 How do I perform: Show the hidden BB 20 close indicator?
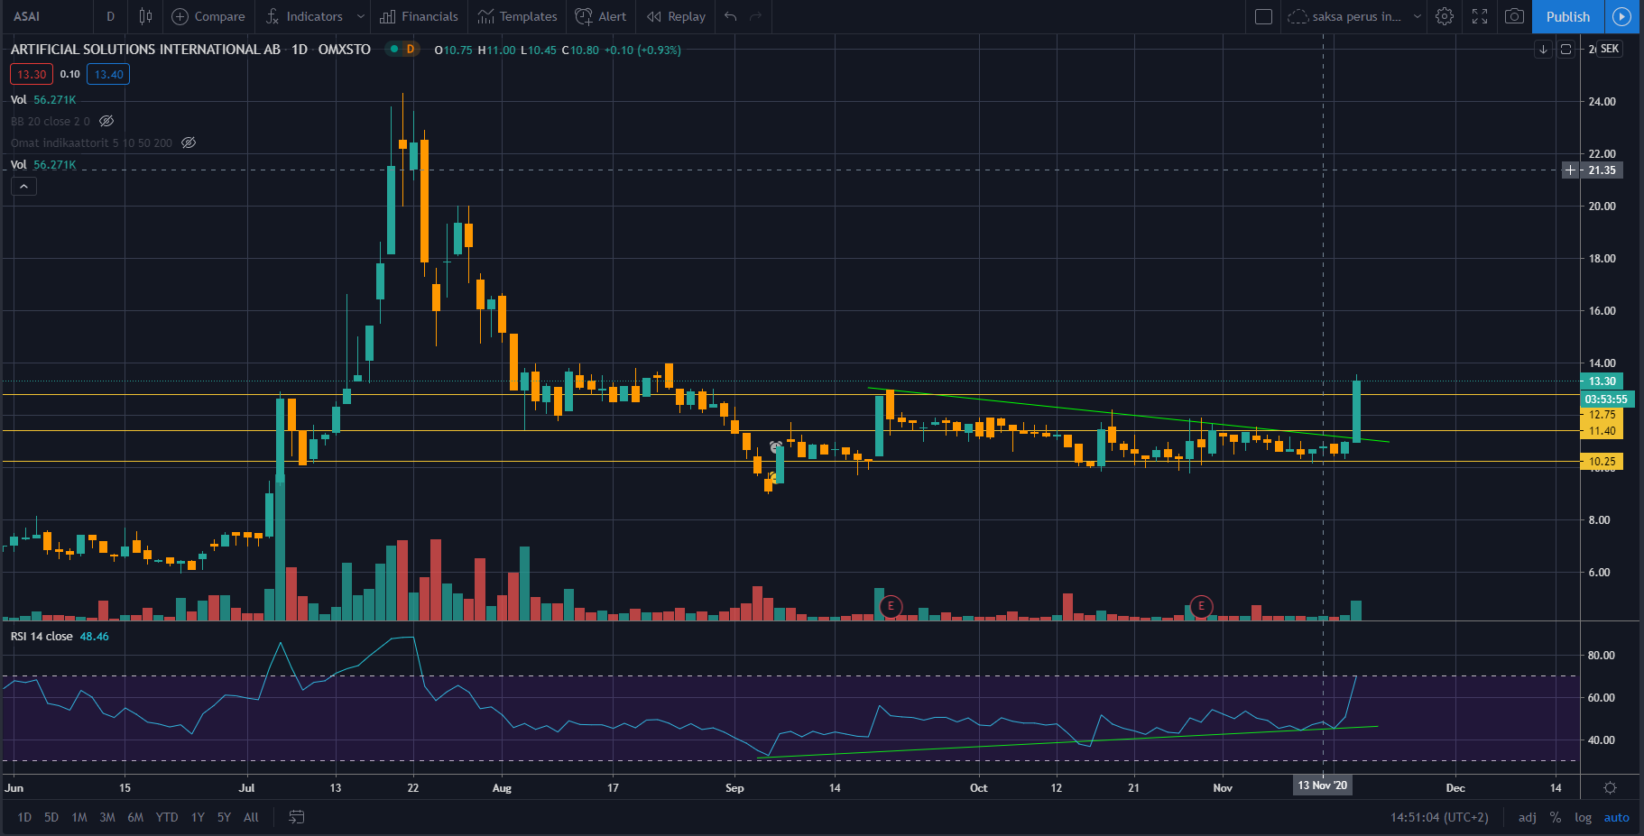tap(106, 121)
